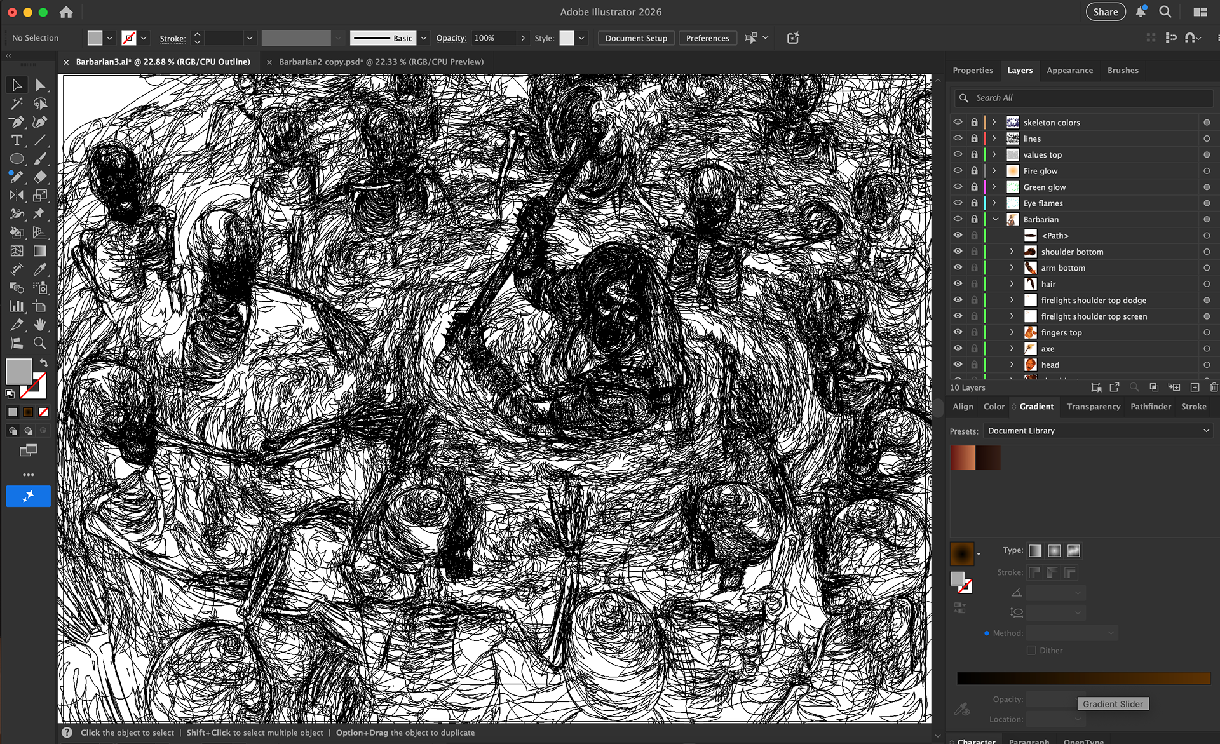Viewport: 1220px width, 744px height.
Task: Open the Barbarian2 copy.psd document tab
Action: pyautogui.click(x=381, y=62)
